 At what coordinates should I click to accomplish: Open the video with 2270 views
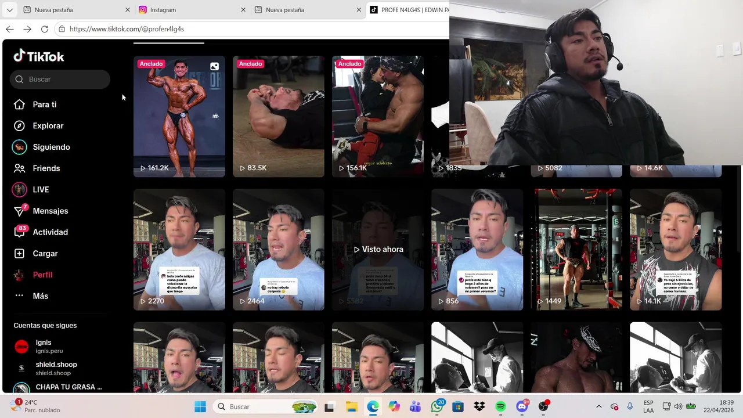[179, 250]
